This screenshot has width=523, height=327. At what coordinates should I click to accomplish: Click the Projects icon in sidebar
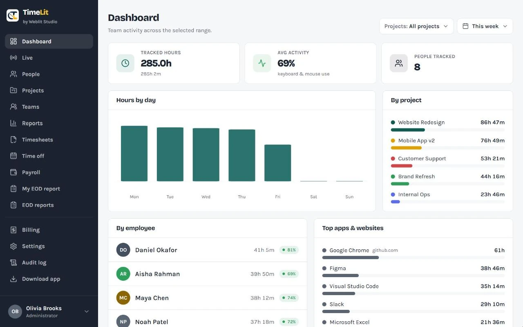pos(13,90)
